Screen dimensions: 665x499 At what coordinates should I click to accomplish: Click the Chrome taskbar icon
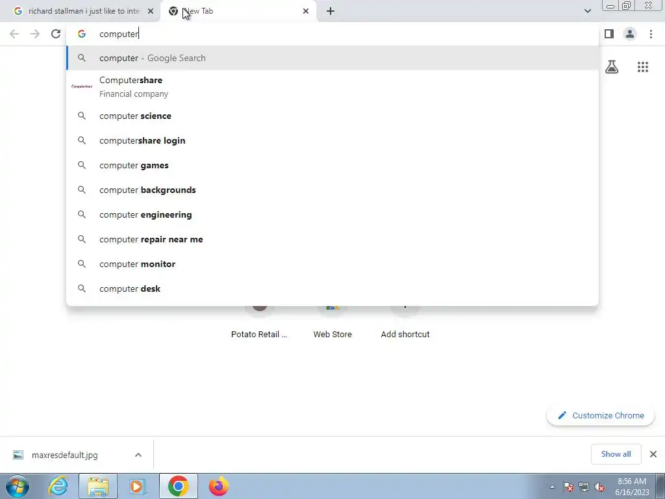tap(179, 486)
